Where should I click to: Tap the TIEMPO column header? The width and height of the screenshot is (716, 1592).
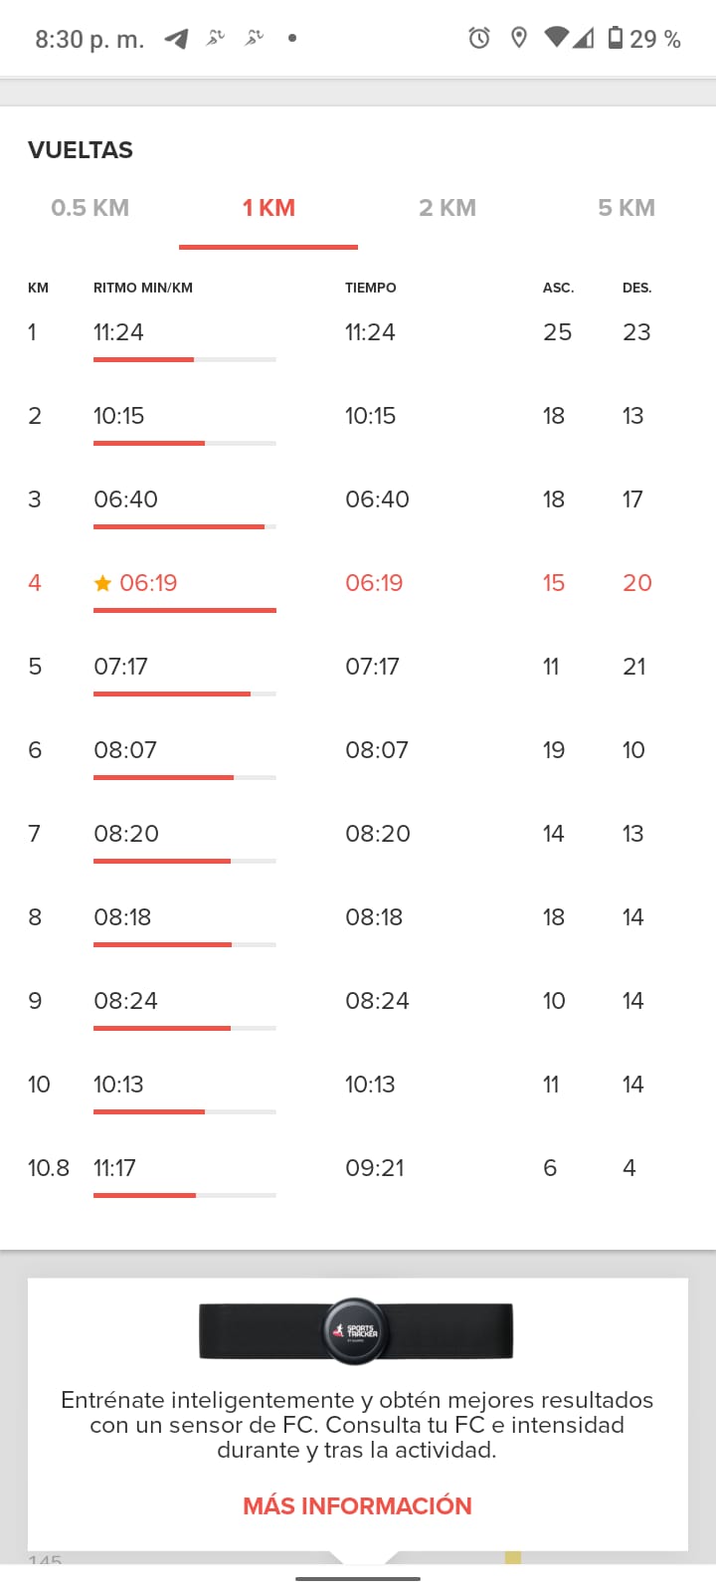click(x=371, y=288)
